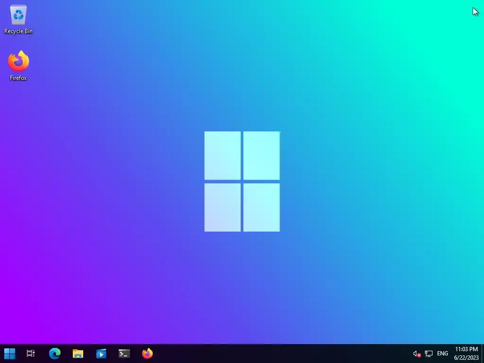Open the network status tray icon
484x363 pixels.
tap(428, 354)
